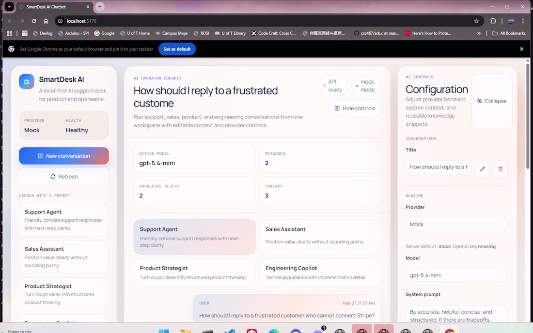Open File Explorer from the taskbar

[186, 331]
